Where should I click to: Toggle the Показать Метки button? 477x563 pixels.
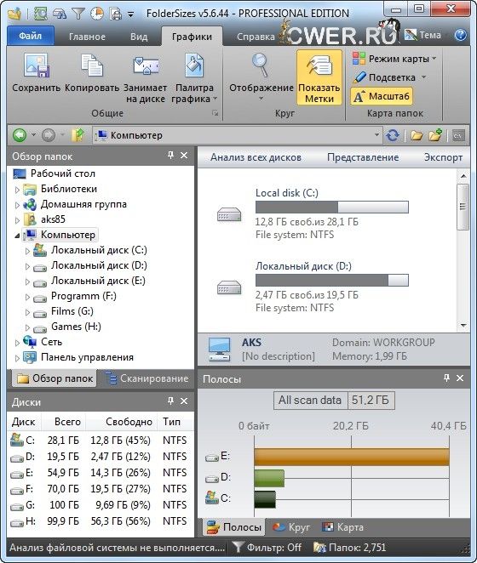pos(319,77)
